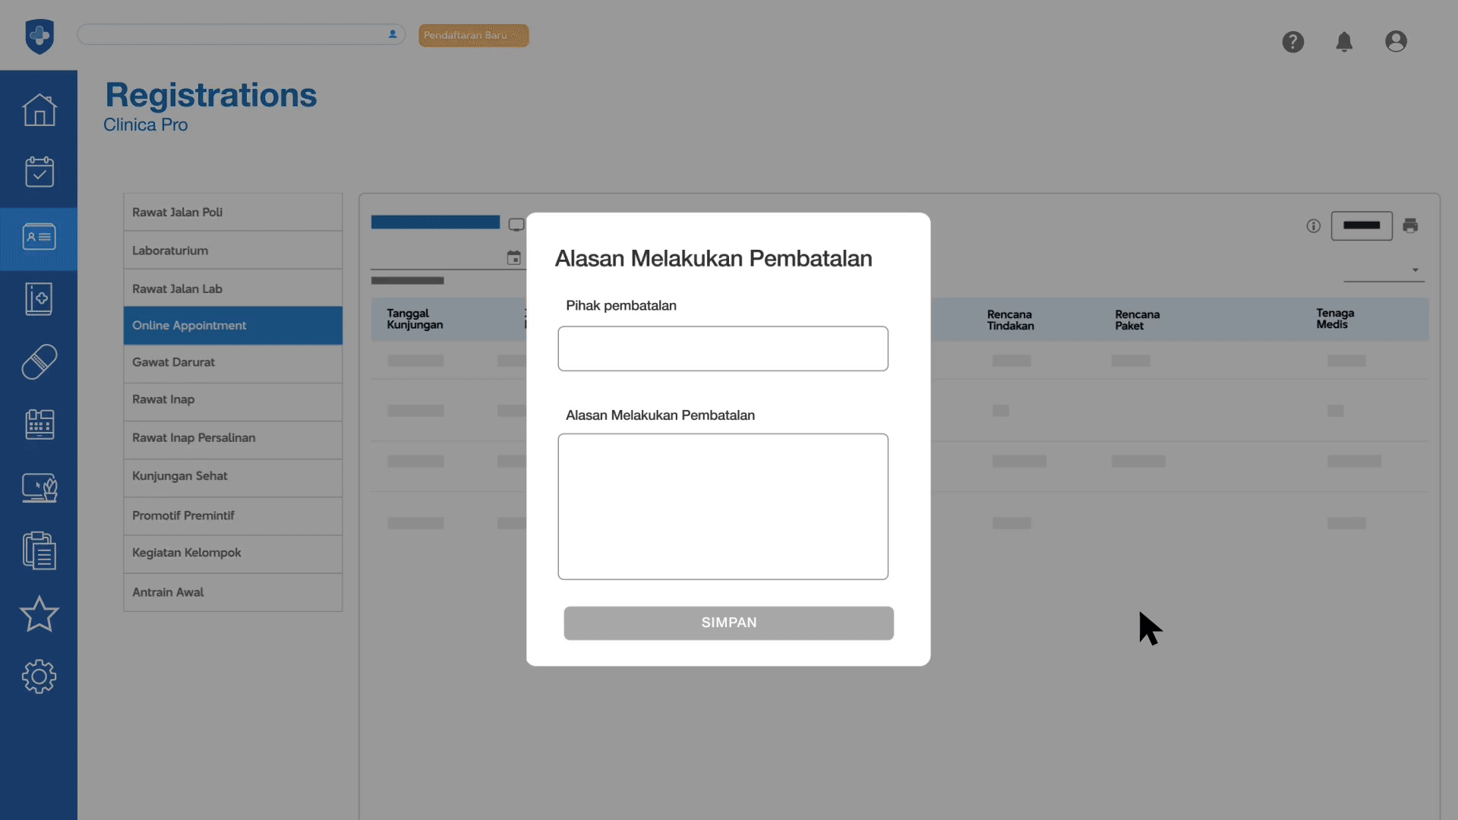Click the home icon in sidebar
This screenshot has width=1458, height=820.
pyautogui.click(x=39, y=110)
